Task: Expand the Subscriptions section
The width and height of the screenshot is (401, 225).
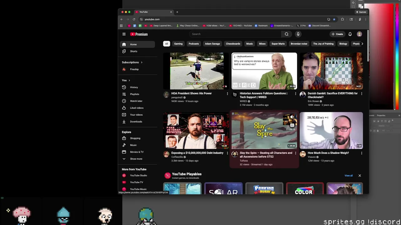Action: pos(132,62)
